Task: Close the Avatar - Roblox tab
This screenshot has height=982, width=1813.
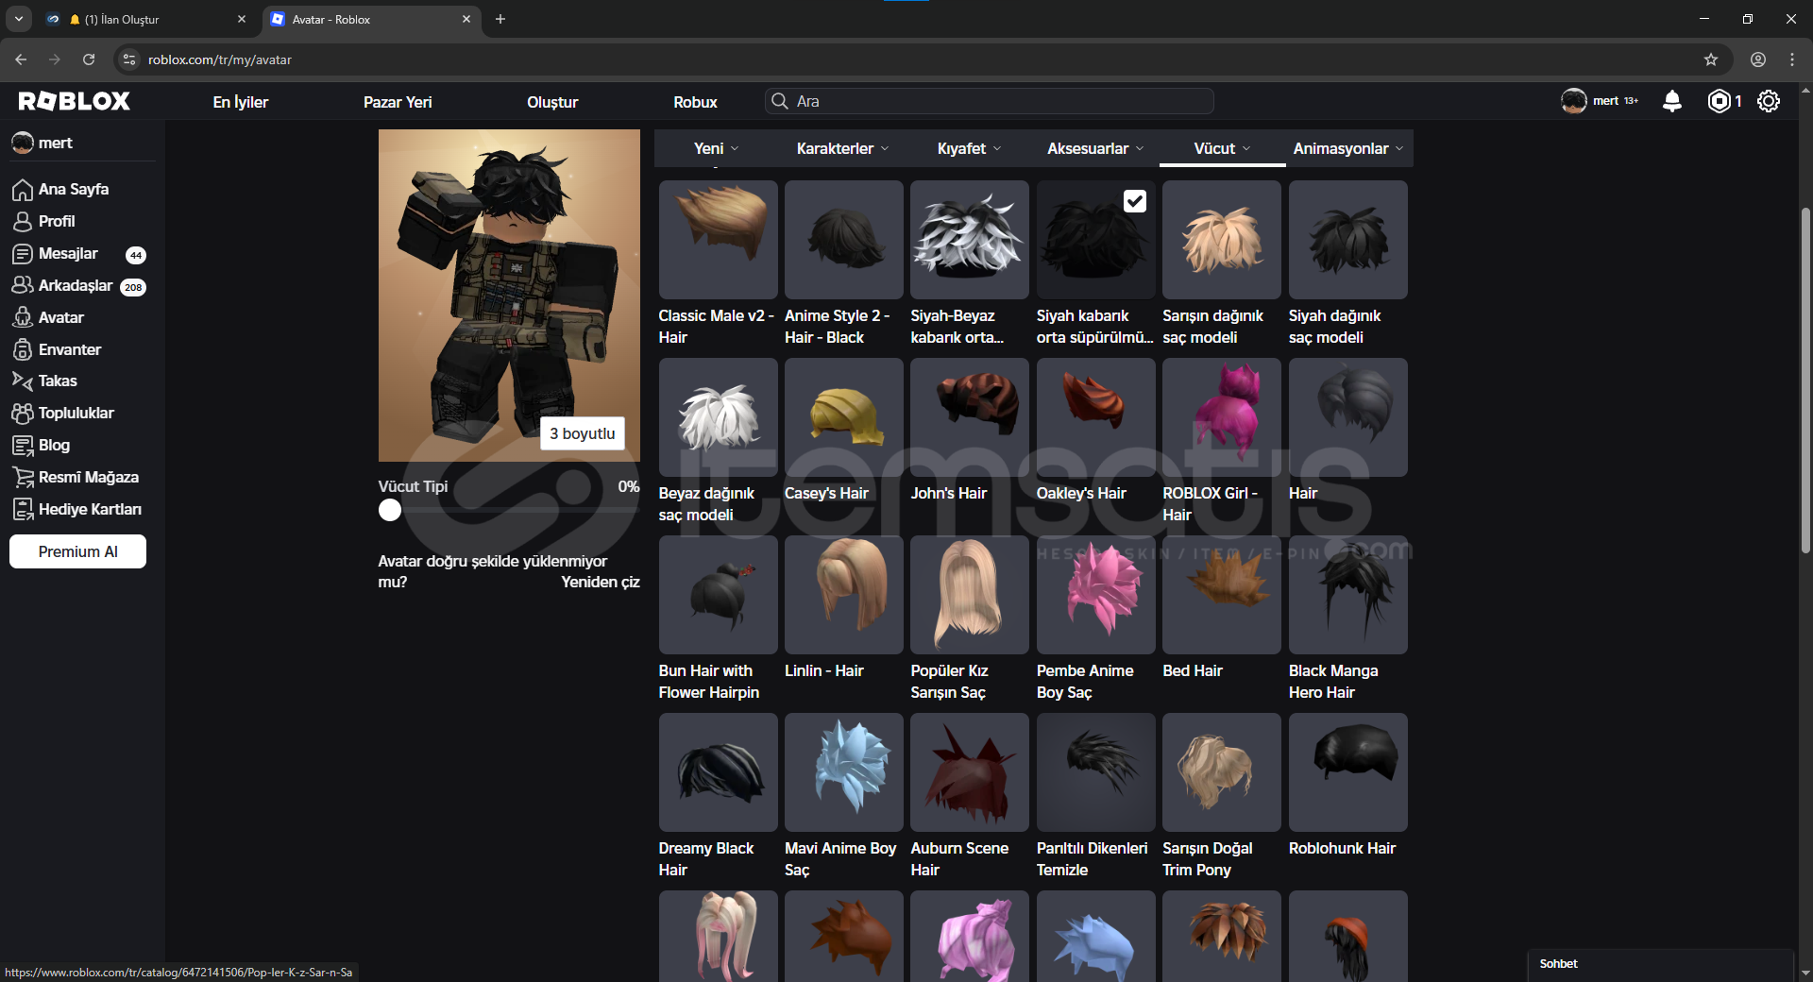Action: pos(466,19)
